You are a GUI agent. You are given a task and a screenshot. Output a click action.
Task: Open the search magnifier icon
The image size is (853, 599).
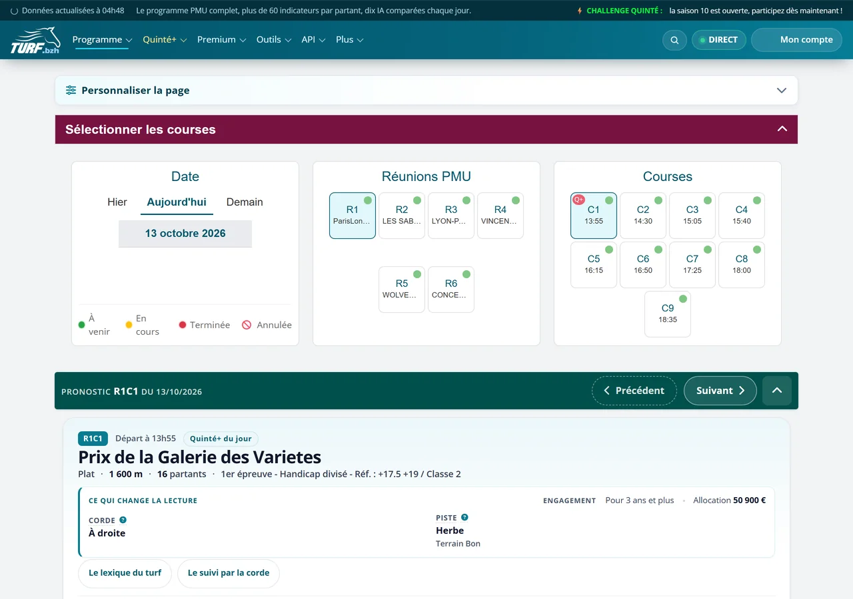(x=674, y=40)
